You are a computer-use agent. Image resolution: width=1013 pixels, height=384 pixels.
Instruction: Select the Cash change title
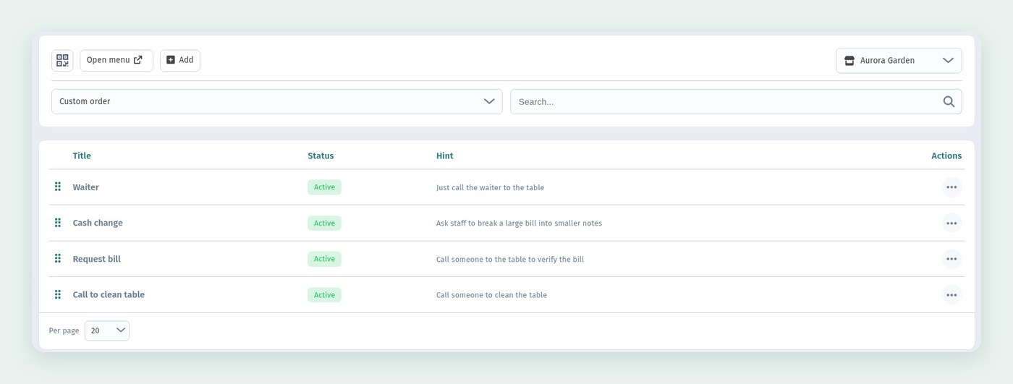click(98, 223)
